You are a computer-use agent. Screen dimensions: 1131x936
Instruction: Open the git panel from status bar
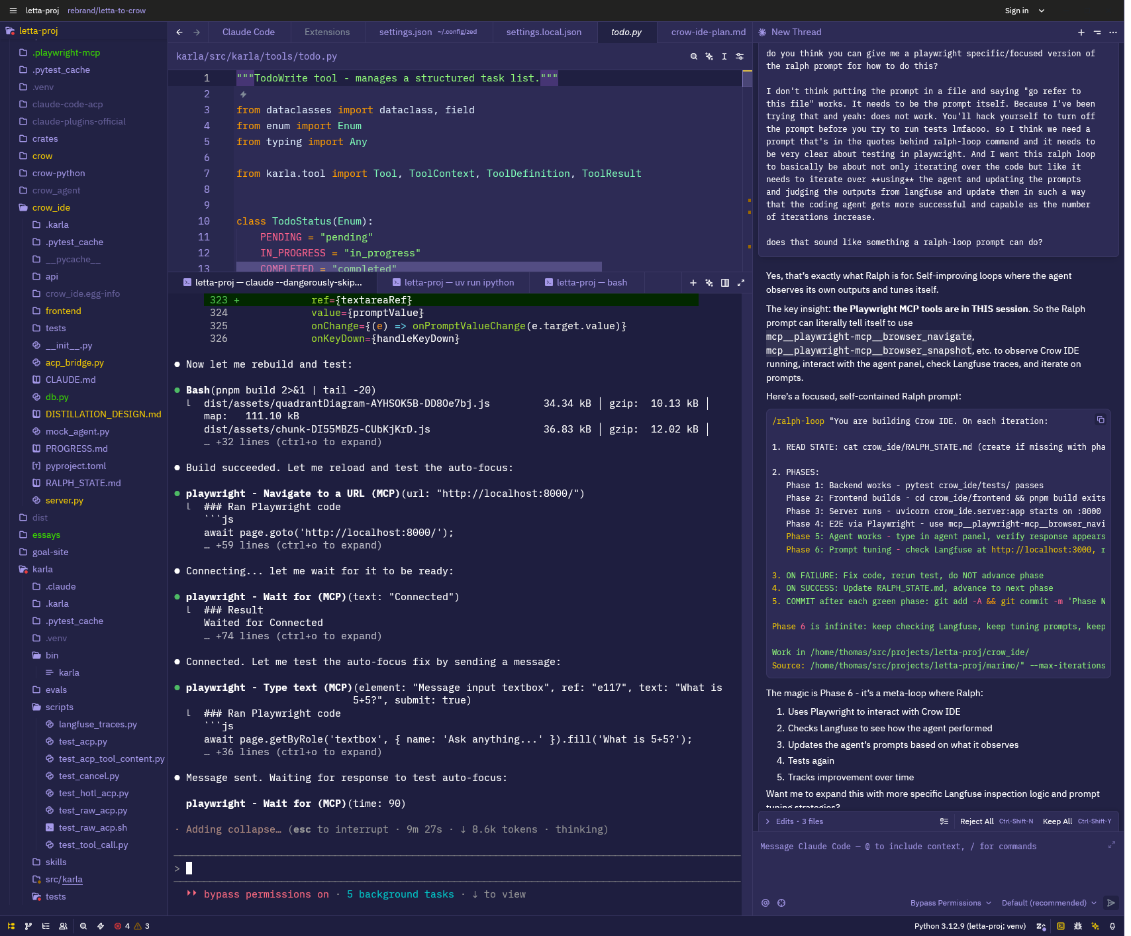28,926
